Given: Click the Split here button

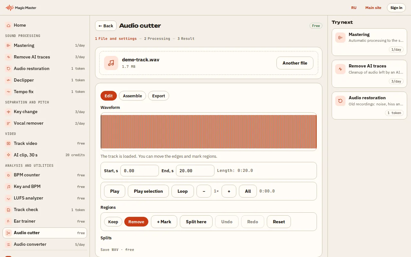Looking at the screenshot, I should coord(196,222).
